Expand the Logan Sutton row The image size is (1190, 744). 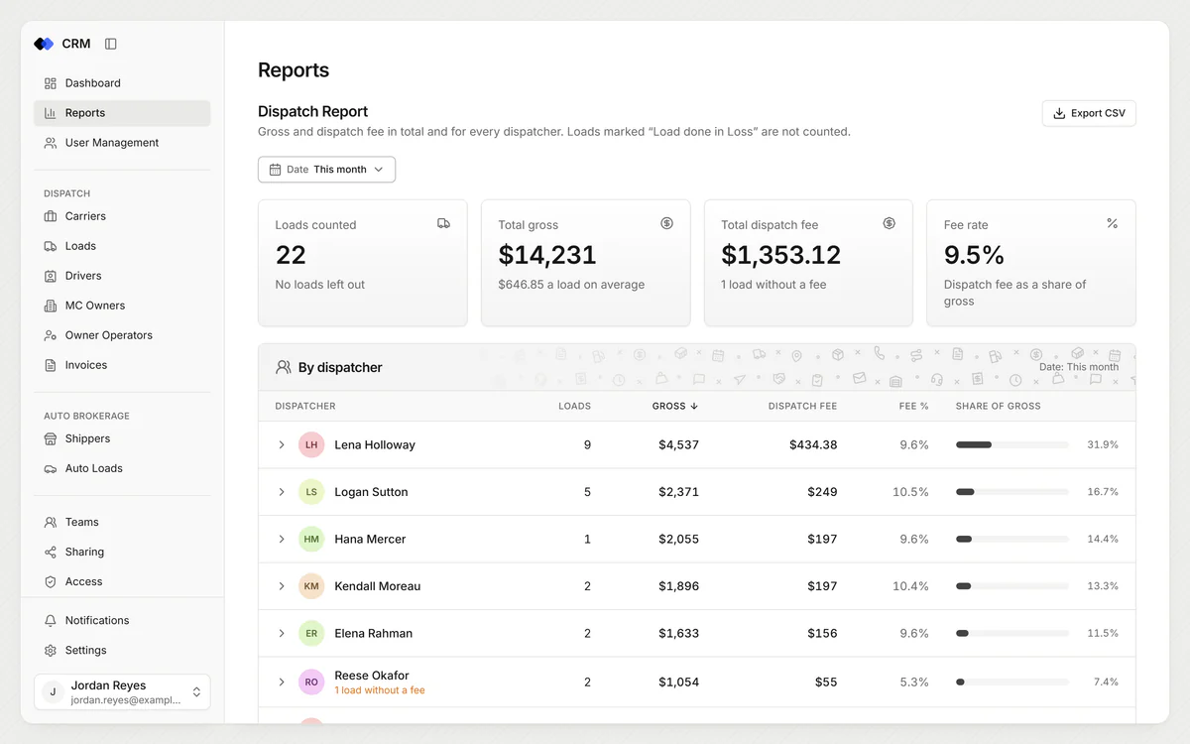point(282,492)
